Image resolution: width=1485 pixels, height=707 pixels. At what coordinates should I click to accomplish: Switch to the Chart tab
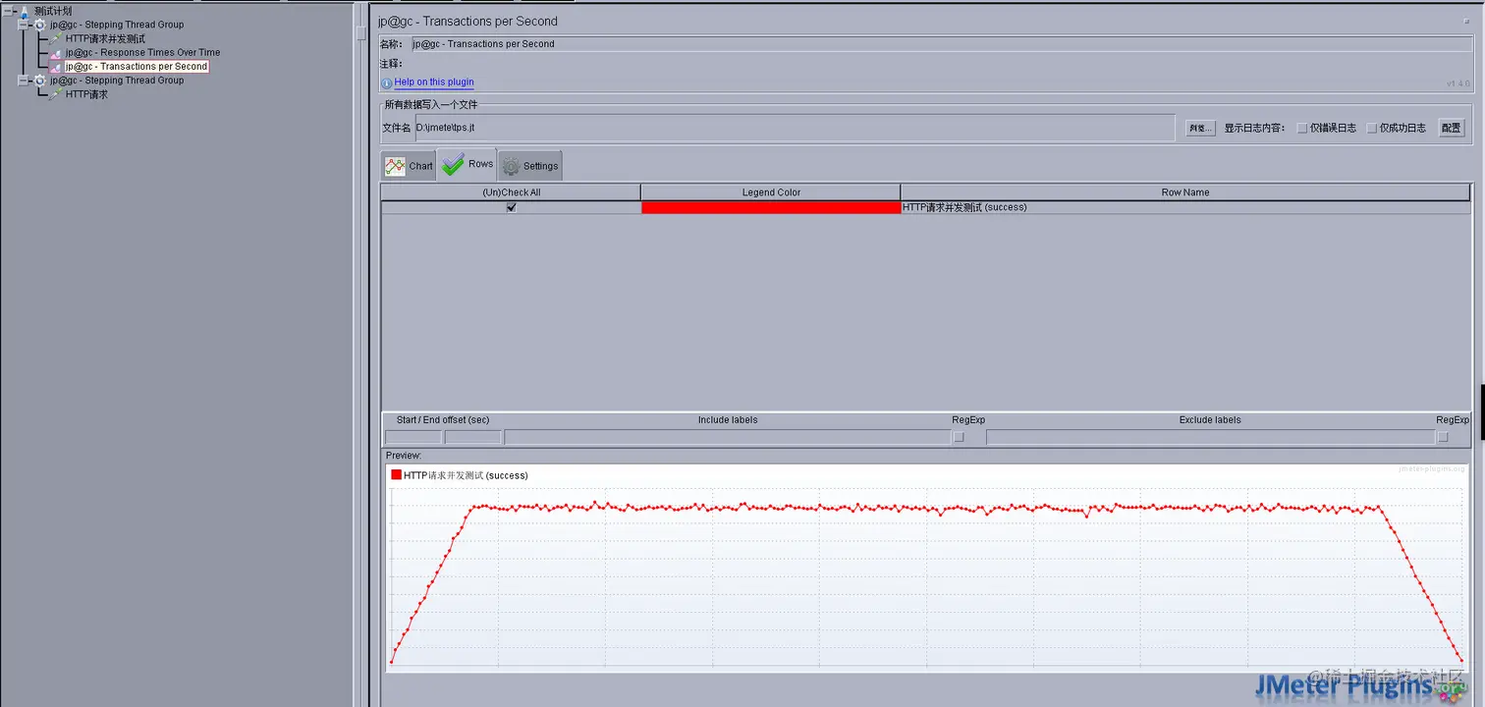click(409, 166)
